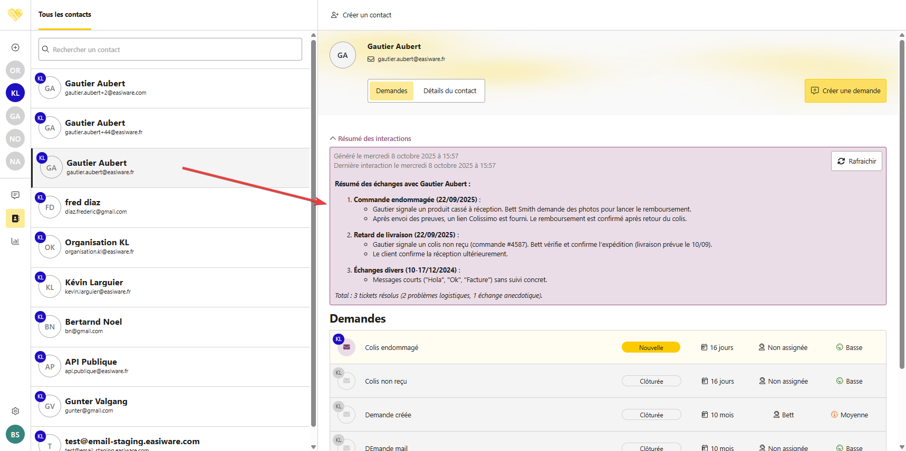Switch to Détails du contact tab
Image resolution: width=906 pixels, height=451 pixels.
tap(449, 91)
